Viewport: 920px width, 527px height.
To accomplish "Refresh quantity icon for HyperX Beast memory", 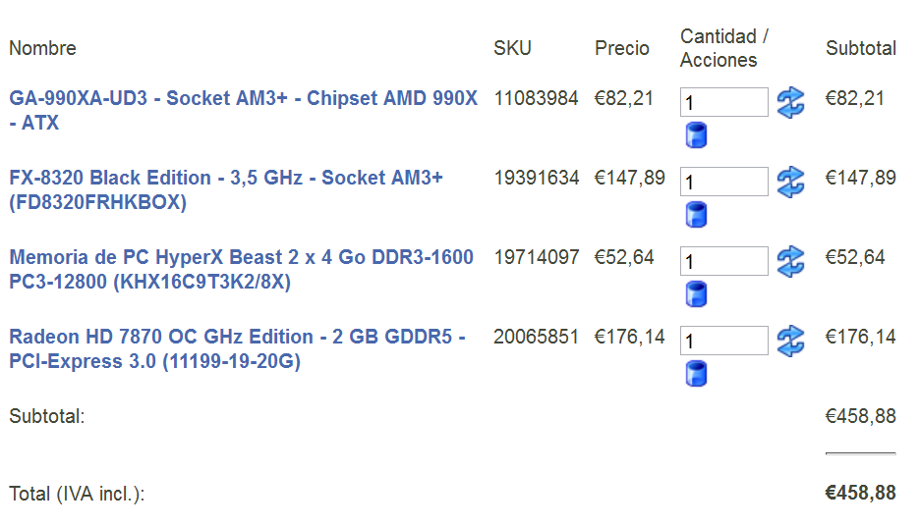I will click(790, 261).
